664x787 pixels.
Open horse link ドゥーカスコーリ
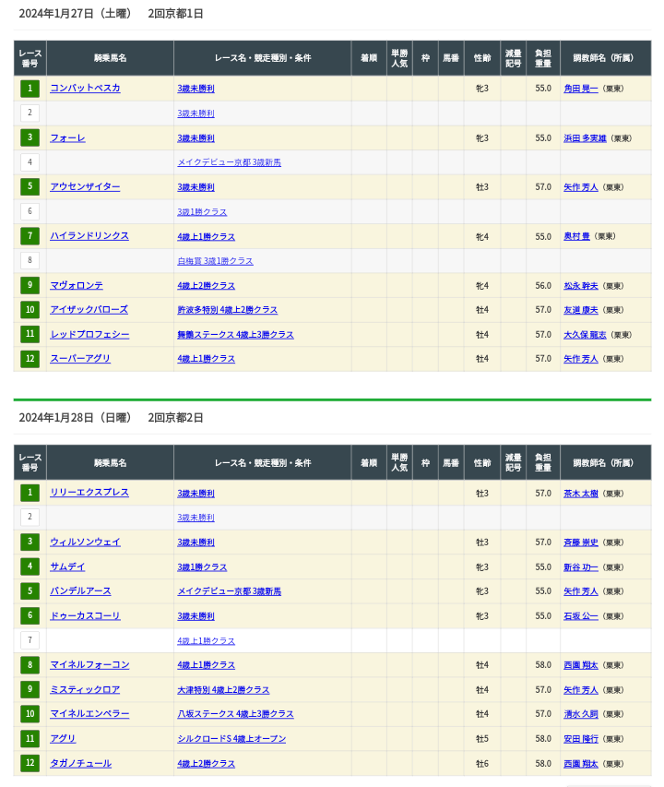coord(85,615)
